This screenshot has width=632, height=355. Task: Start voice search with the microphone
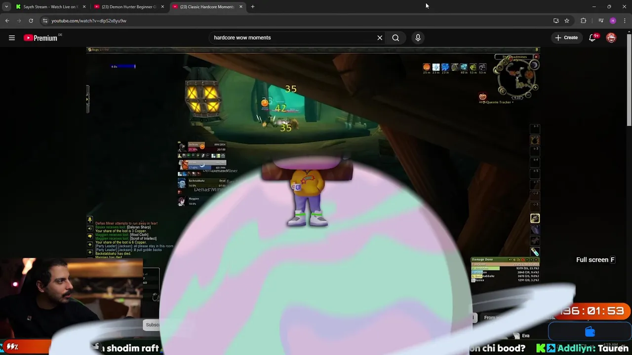[x=418, y=37]
